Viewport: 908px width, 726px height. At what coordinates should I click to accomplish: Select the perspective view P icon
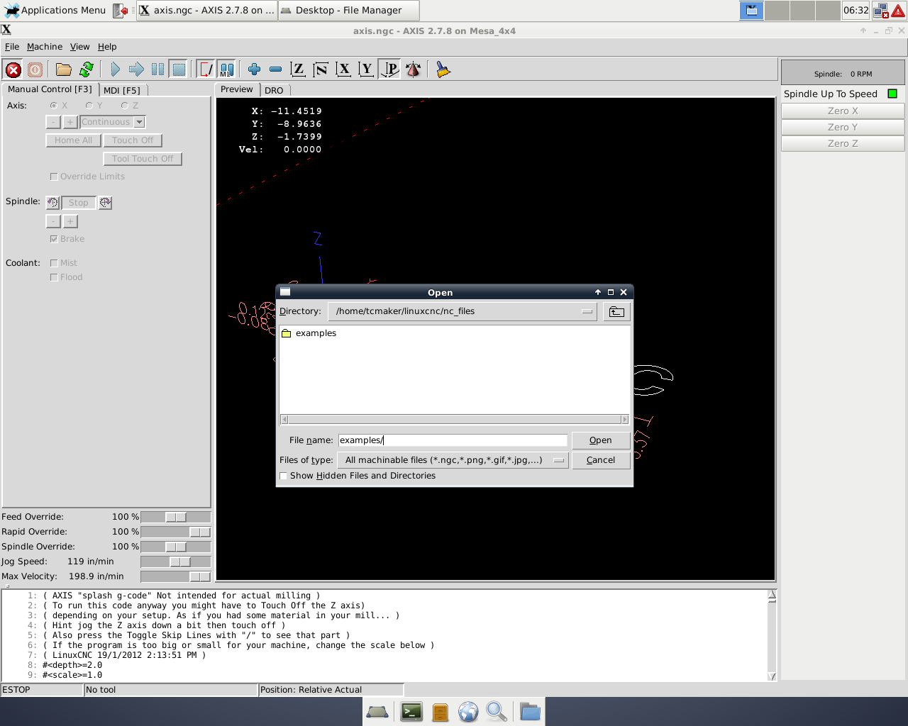click(x=389, y=69)
